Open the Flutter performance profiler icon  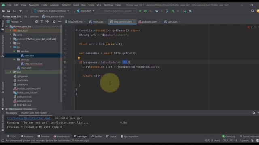tap(156, 11)
